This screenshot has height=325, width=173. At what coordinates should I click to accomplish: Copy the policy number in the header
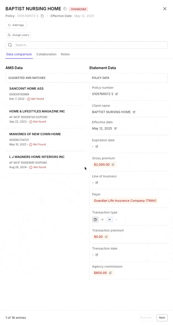tap(42, 16)
